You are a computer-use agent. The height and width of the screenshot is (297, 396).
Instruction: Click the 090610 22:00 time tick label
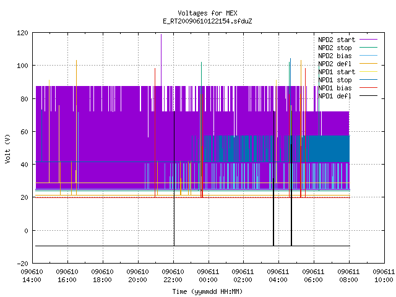(173, 276)
